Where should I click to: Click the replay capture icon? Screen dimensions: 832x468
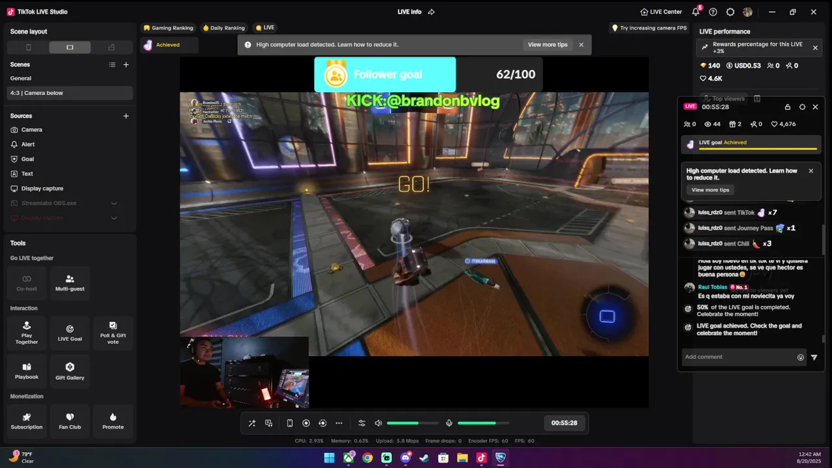(322, 423)
